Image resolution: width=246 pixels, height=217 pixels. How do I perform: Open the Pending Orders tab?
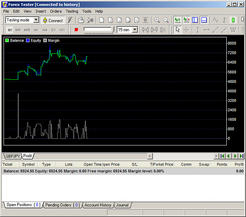[x=63, y=205]
